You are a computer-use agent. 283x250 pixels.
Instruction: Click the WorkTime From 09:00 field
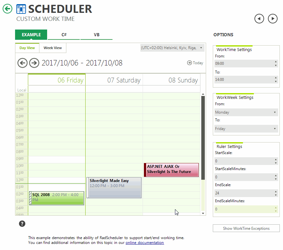click(x=244, y=64)
